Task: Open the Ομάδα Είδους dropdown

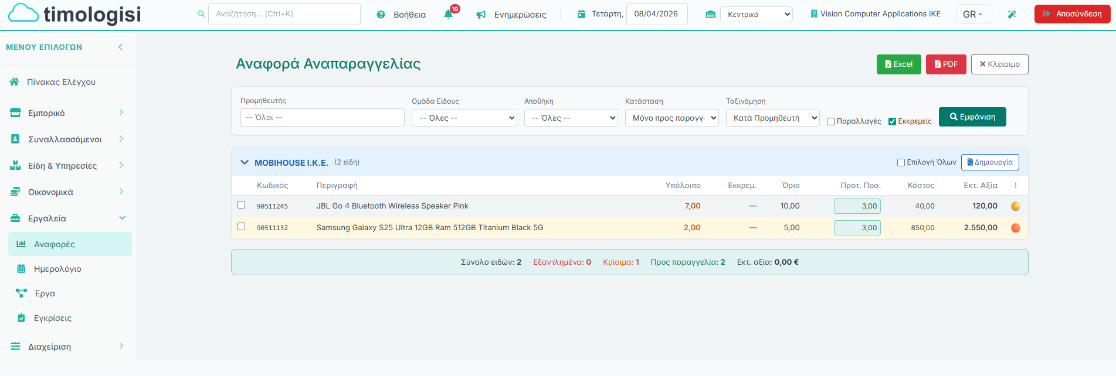Action: tap(464, 118)
